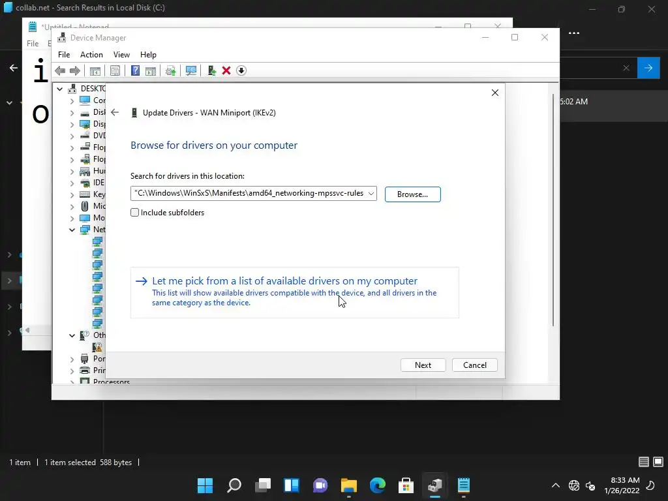The height and width of the screenshot is (501, 668).
Task: Enable Include subfolders checkbox
Action: pyautogui.click(x=134, y=213)
